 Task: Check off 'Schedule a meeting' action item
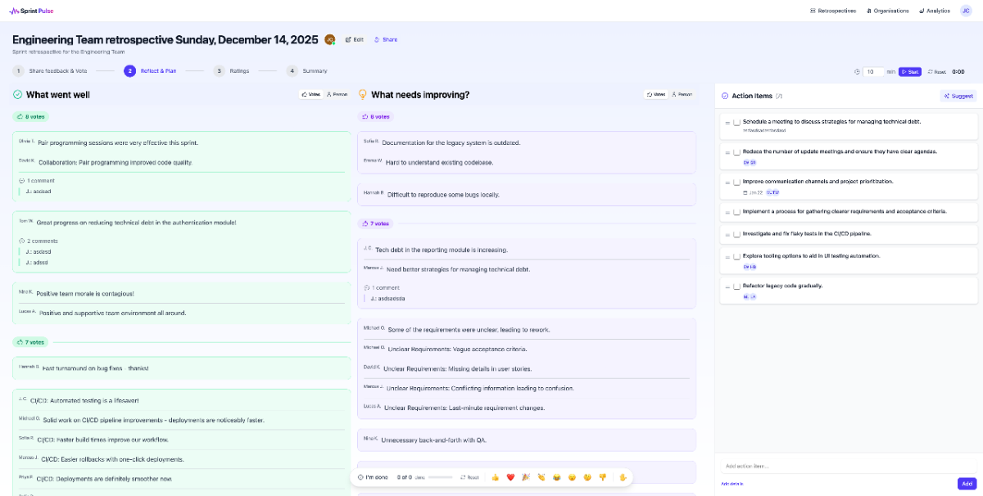coord(736,122)
